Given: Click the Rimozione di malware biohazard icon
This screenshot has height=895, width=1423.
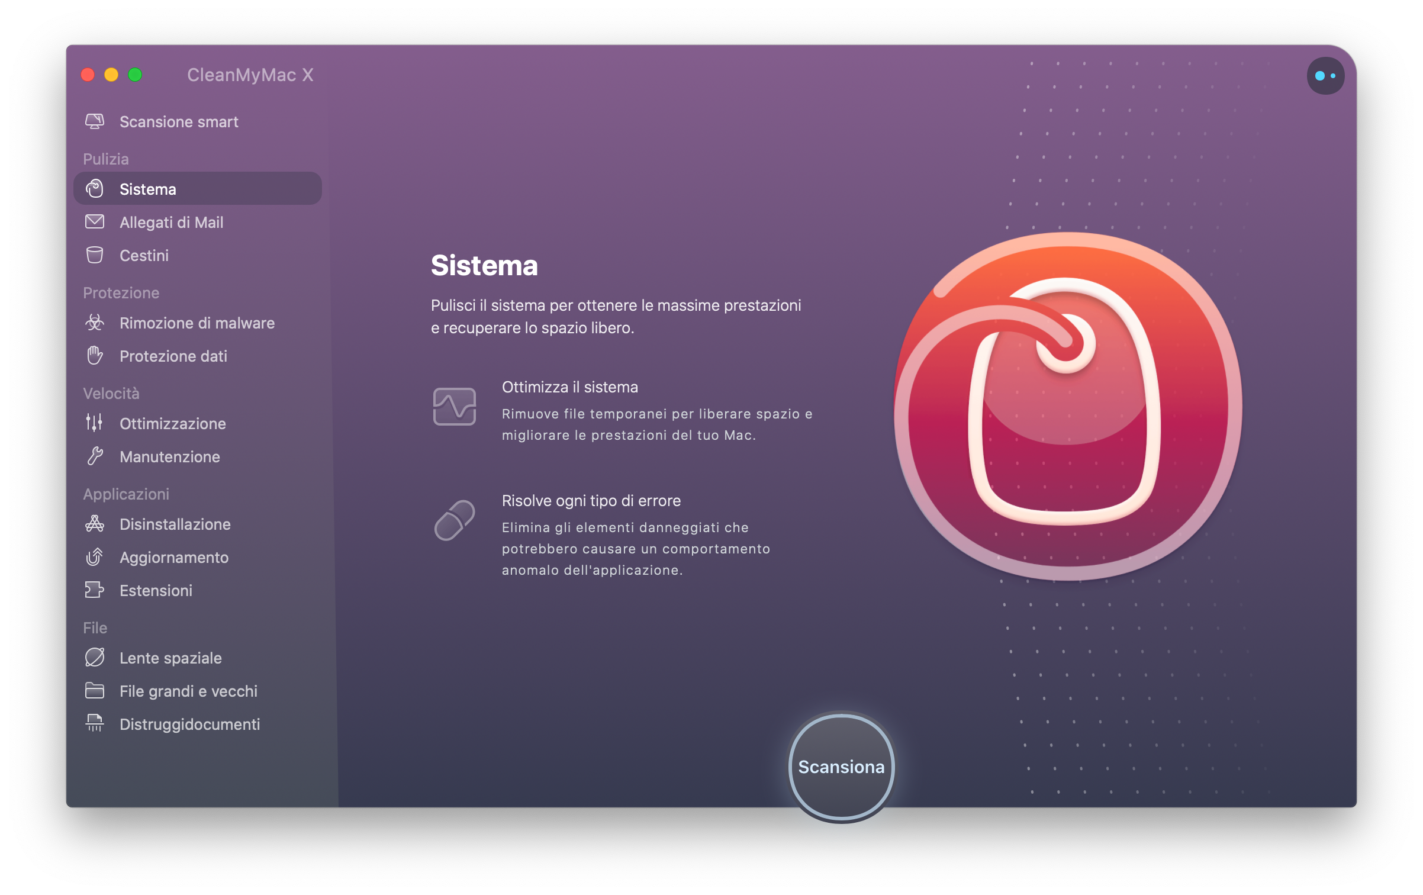Looking at the screenshot, I should (95, 323).
